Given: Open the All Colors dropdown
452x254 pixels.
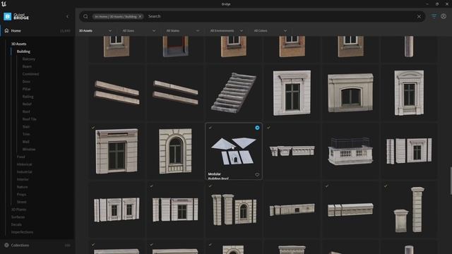Looking at the screenshot, I should (270, 30).
